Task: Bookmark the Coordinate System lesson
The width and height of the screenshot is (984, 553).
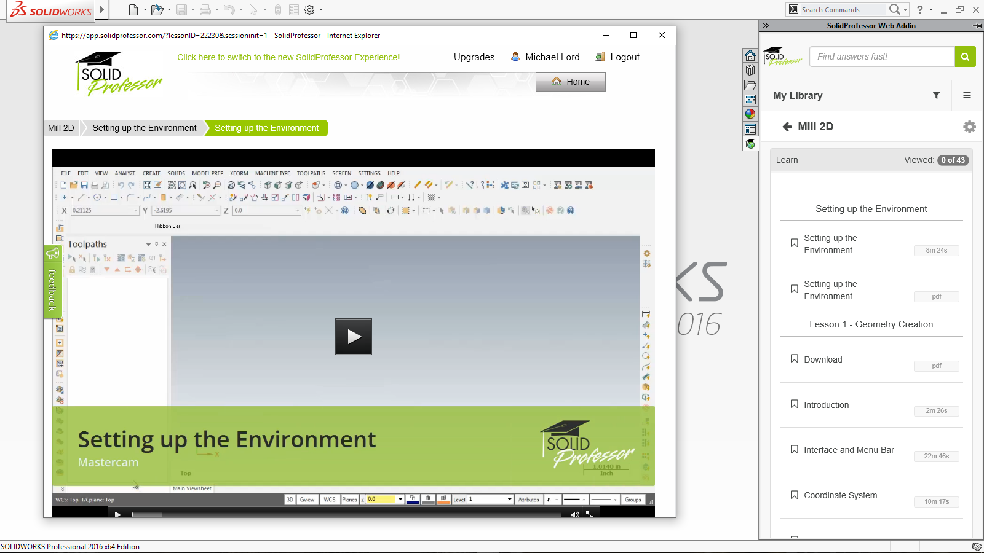Action: tap(794, 495)
